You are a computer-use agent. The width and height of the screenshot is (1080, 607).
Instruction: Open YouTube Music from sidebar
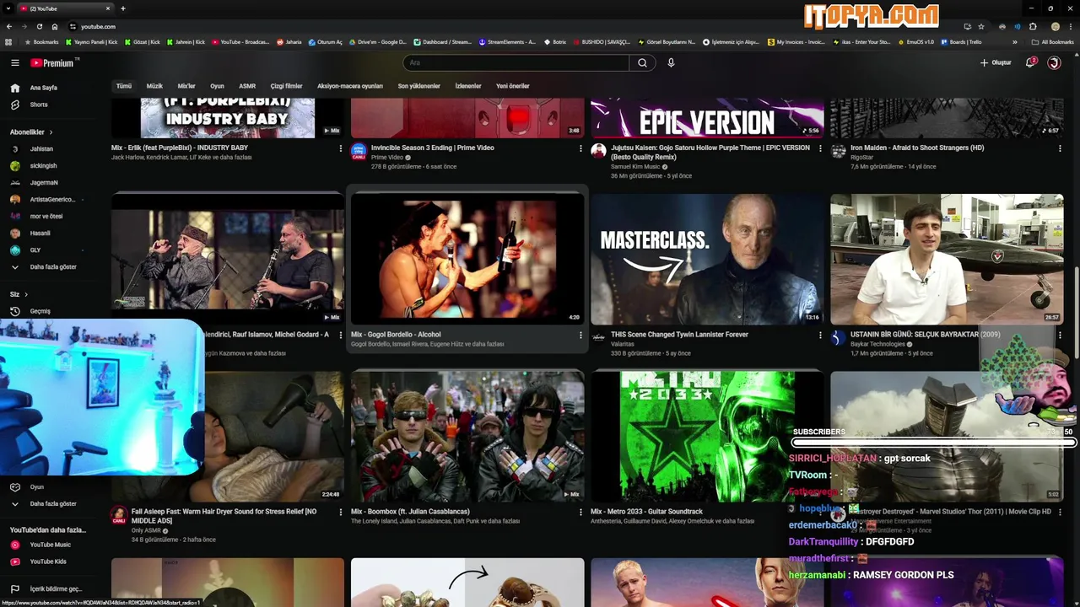point(51,545)
